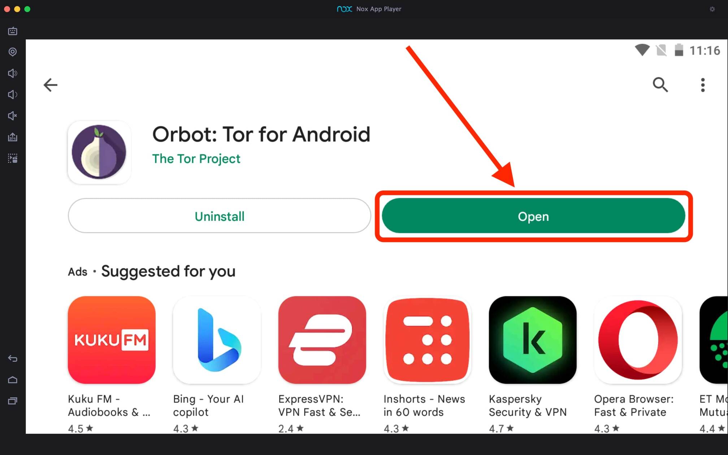728x455 pixels.
Task: Select the volume/sound sidebar icon
Action: [13, 73]
